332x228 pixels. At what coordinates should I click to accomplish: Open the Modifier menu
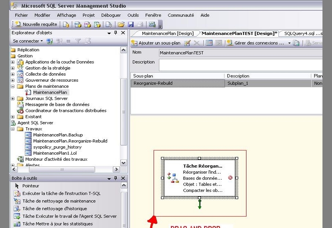pos(42,15)
